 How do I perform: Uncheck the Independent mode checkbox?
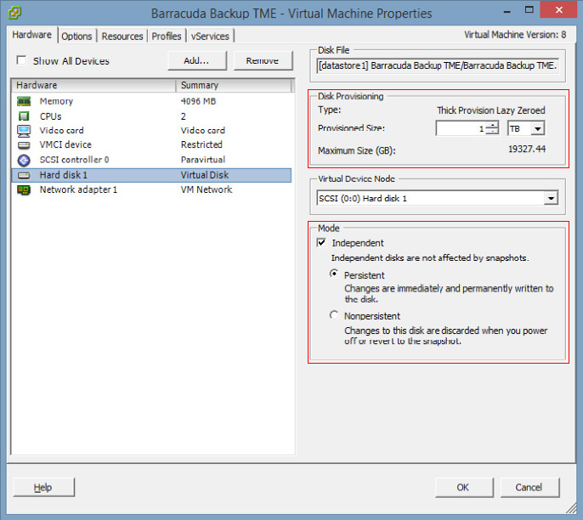coord(321,243)
